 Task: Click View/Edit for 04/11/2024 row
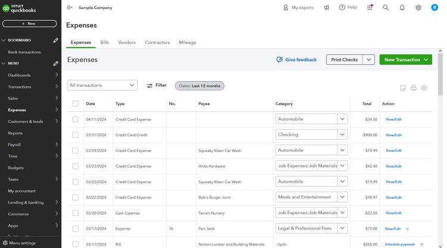click(393, 120)
